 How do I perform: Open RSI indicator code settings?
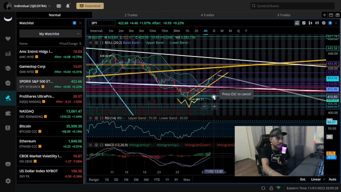(x=102, y=118)
